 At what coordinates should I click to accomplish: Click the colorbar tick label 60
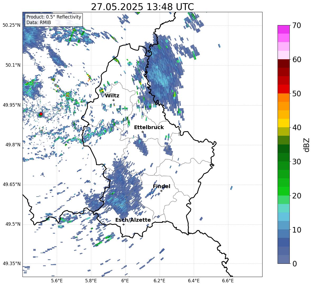pos(297,60)
